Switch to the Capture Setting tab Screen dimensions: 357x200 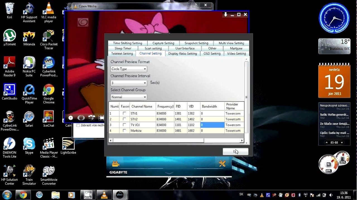(163, 43)
